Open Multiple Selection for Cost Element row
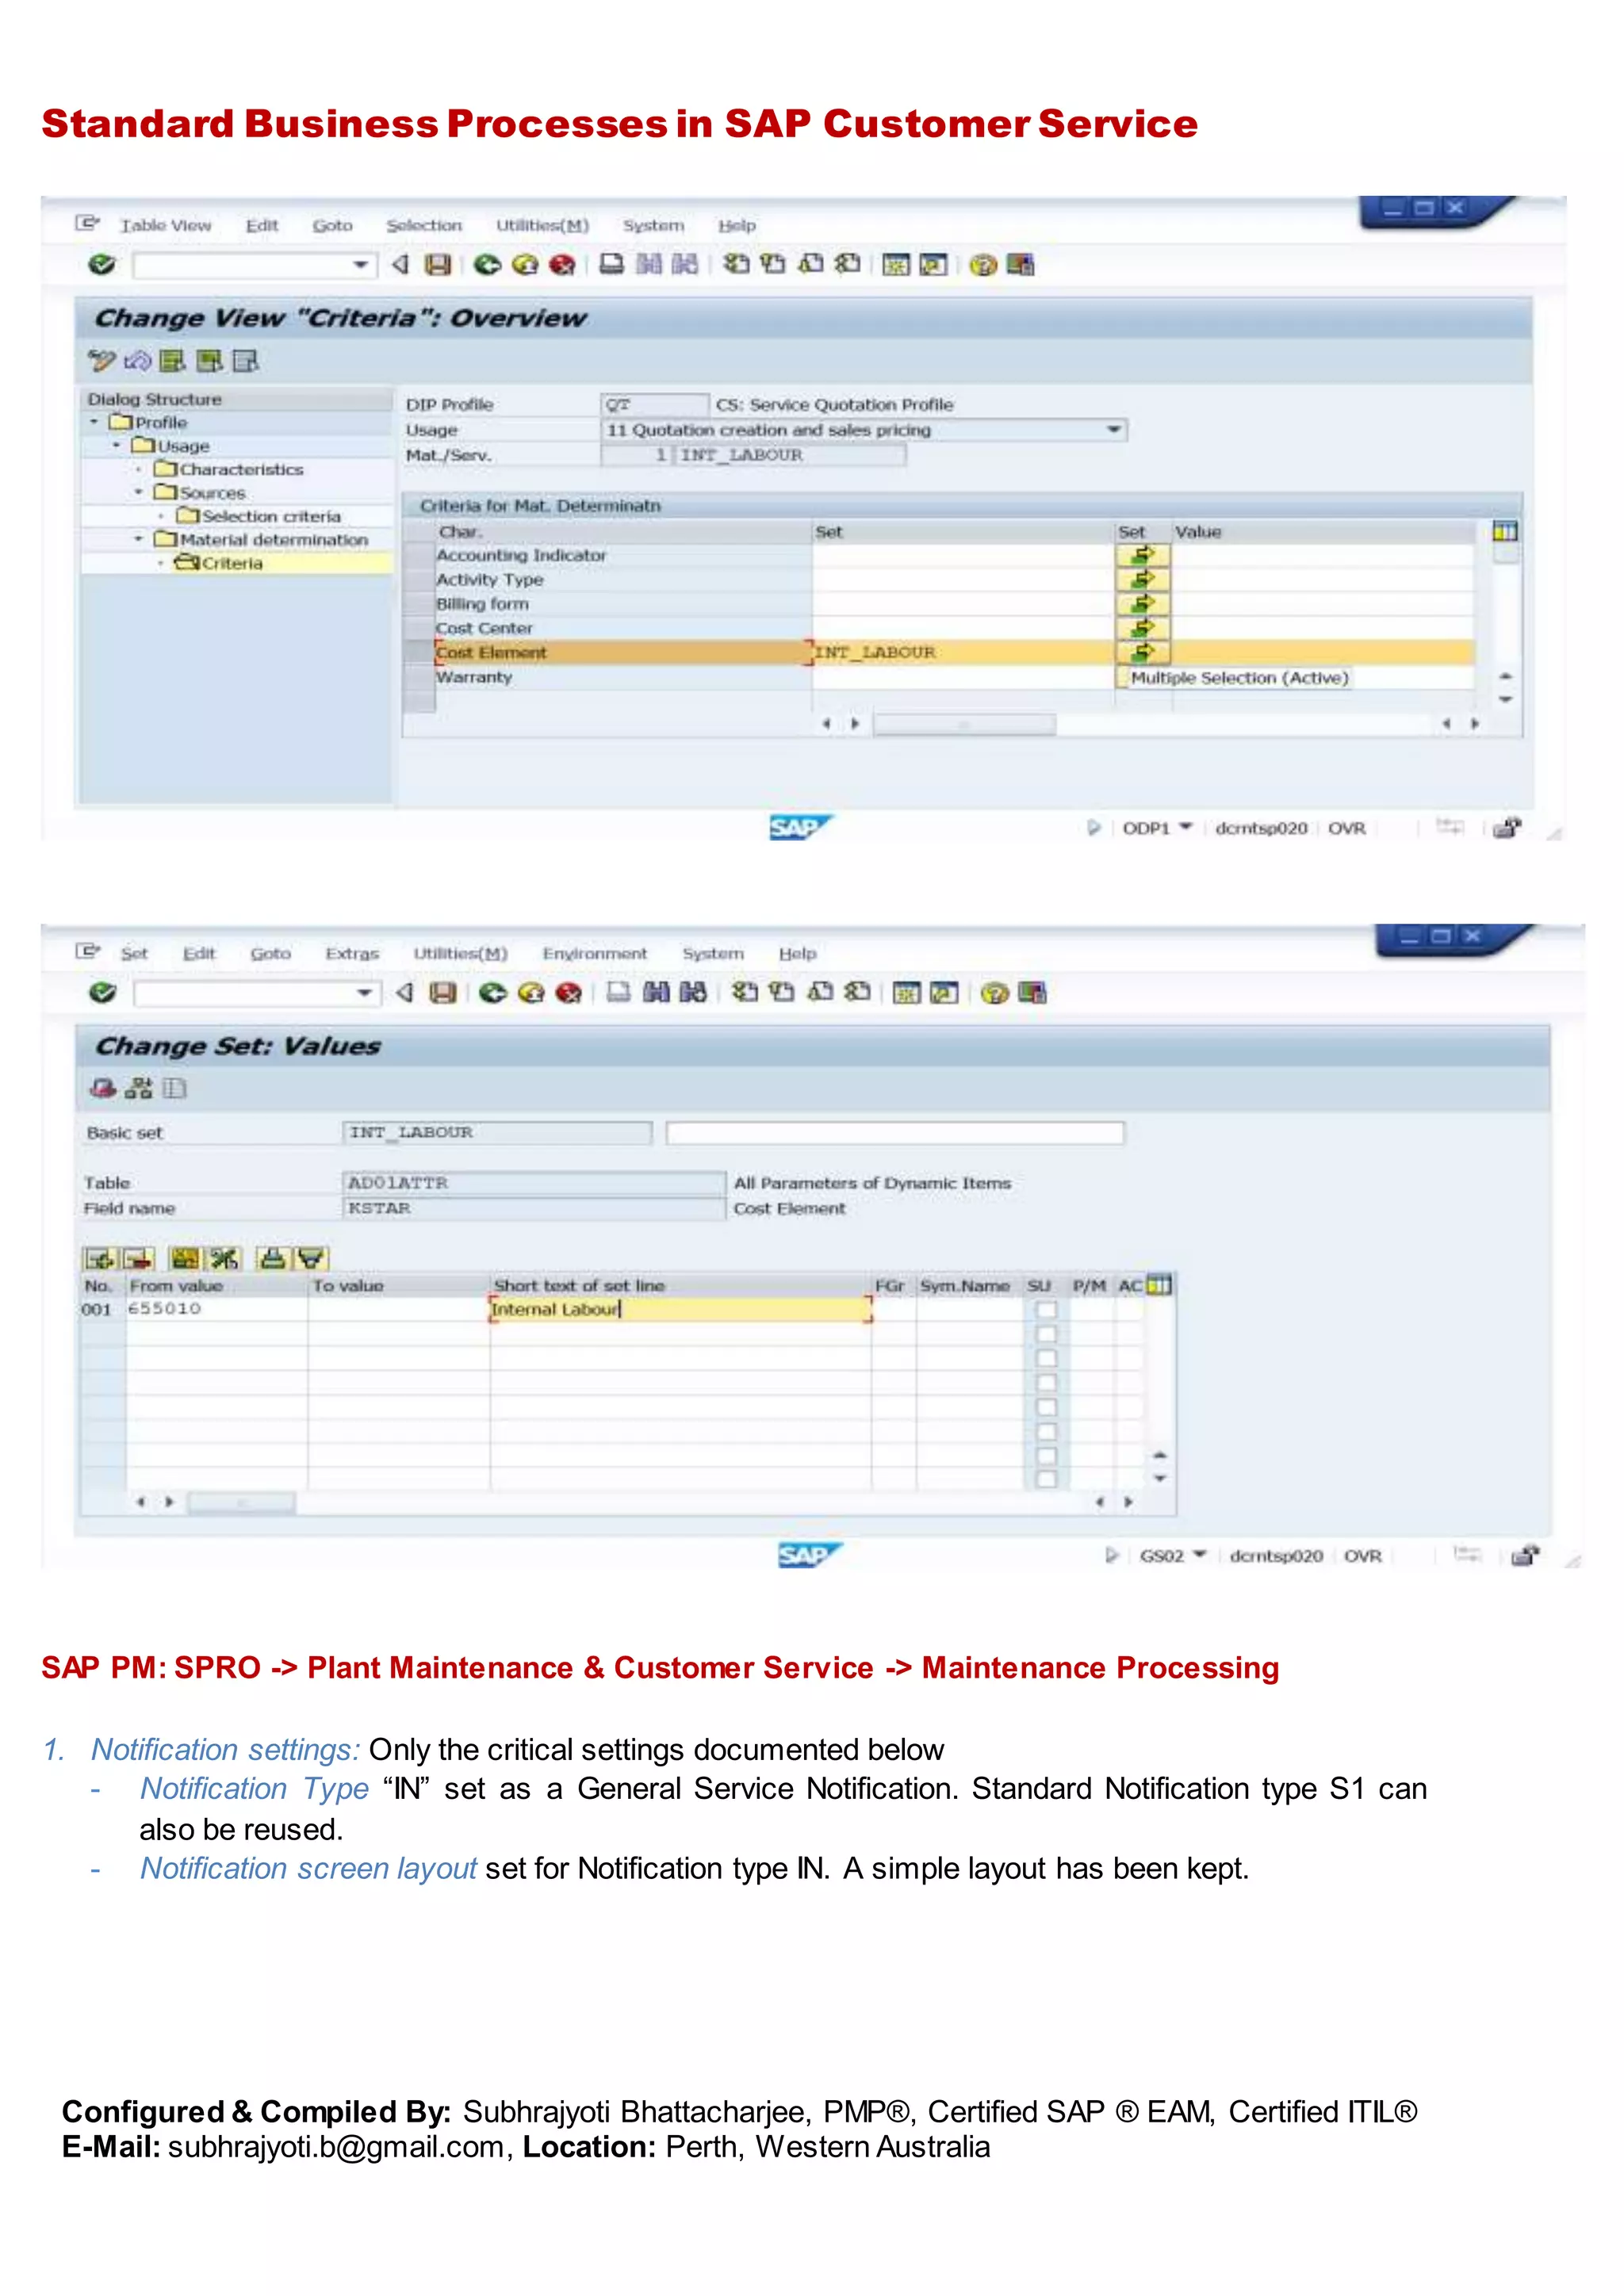1624x2296 pixels. [x=1142, y=652]
